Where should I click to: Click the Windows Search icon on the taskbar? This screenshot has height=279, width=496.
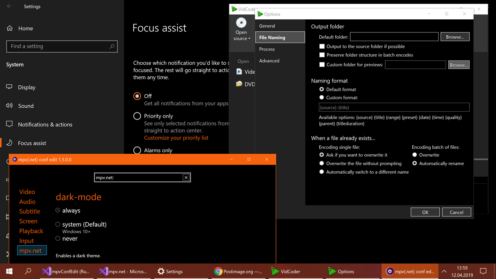click(x=28, y=271)
